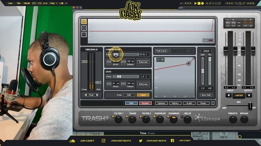This screenshot has height=146, width=261.
Task: Open the Presets knob button
Action: (x=233, y=119)
